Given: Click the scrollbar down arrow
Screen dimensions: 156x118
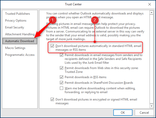Looking at the screenshot, I should pyautogui.click(x=151, y=106).
